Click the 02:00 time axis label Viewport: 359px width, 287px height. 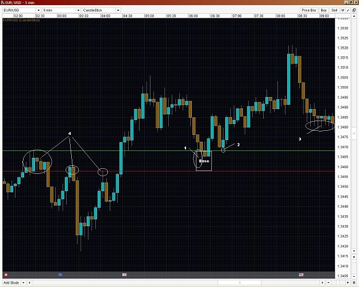[x=18, y=16]
